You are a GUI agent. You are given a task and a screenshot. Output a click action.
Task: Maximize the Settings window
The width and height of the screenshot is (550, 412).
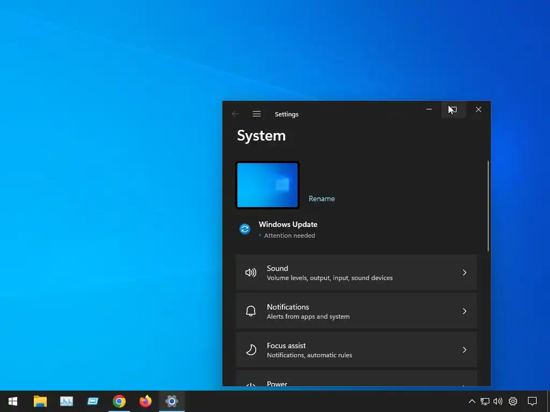pos(453,109)
